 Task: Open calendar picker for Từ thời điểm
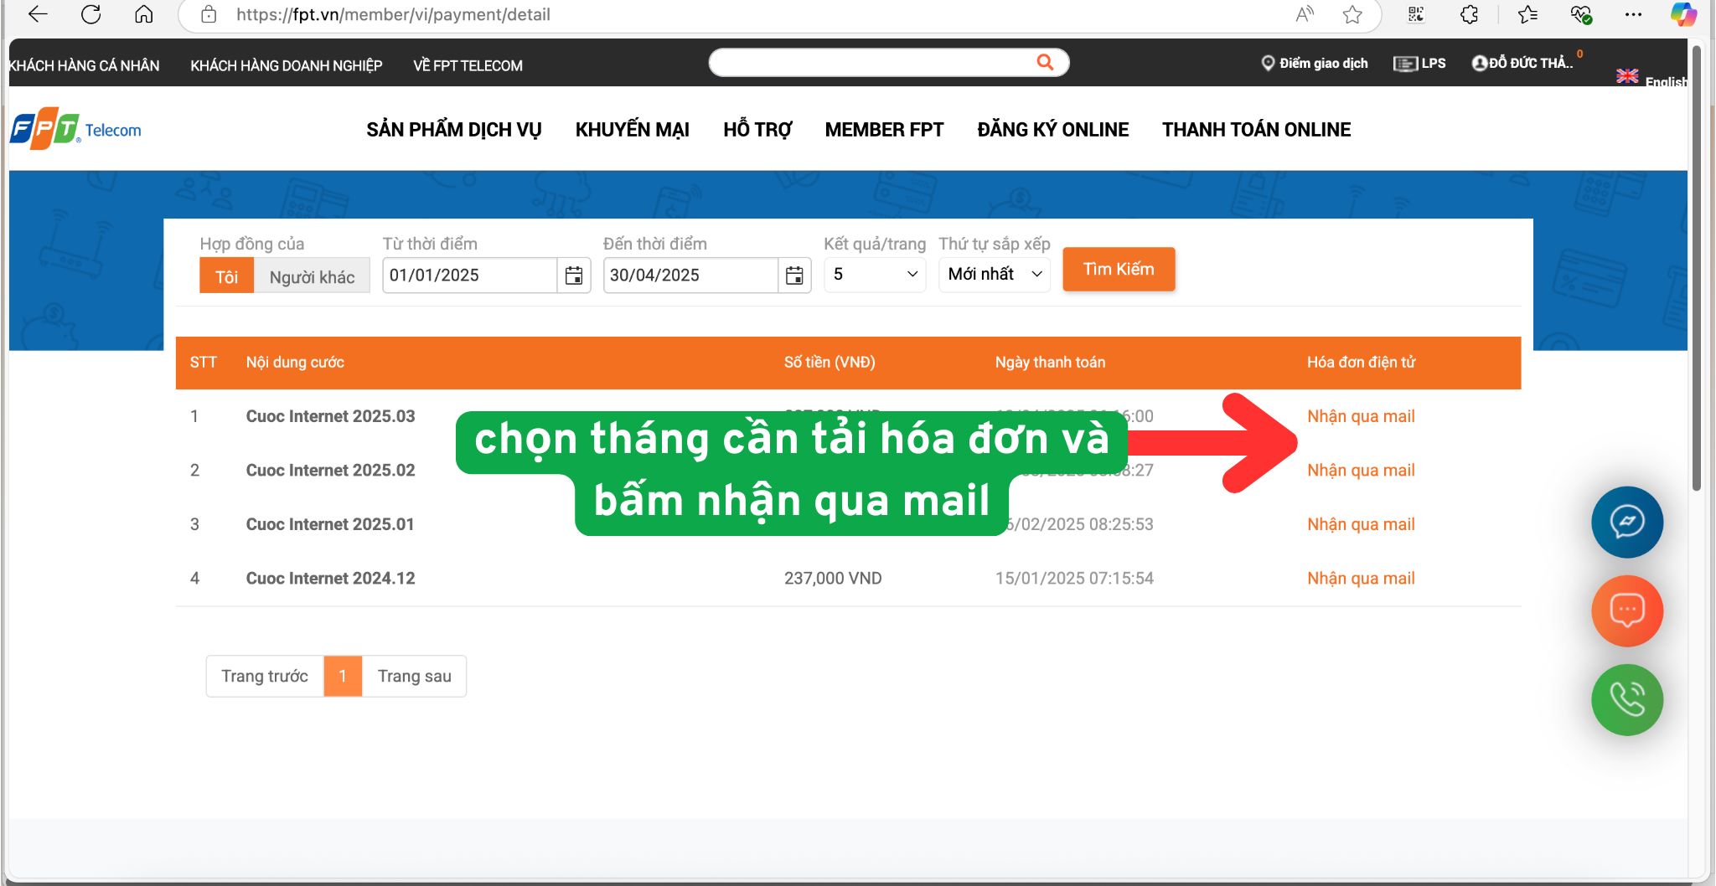click(574, 276)
